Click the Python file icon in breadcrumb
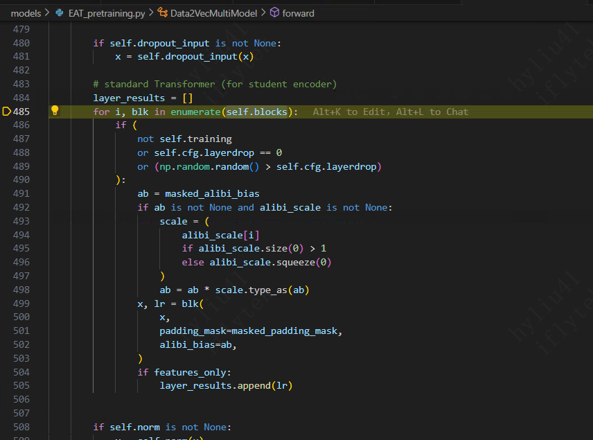The height and width of the screenshot is (440, 593). (60, 13)
